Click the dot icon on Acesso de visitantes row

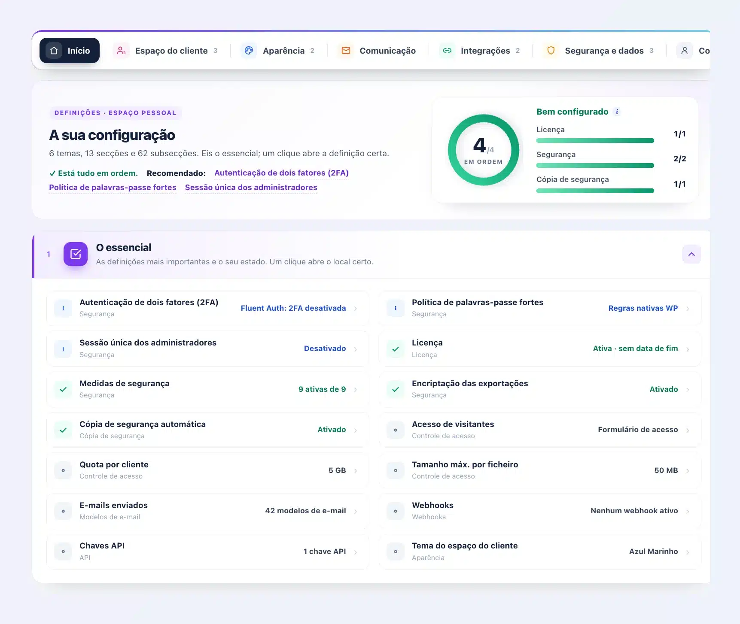point(396,430)
